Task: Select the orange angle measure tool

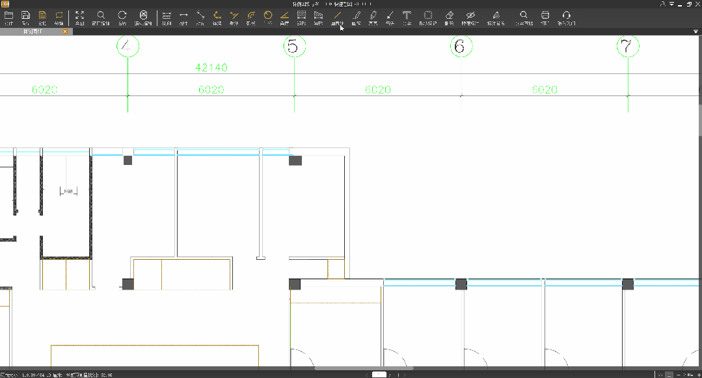Action: tap(284, 18)
